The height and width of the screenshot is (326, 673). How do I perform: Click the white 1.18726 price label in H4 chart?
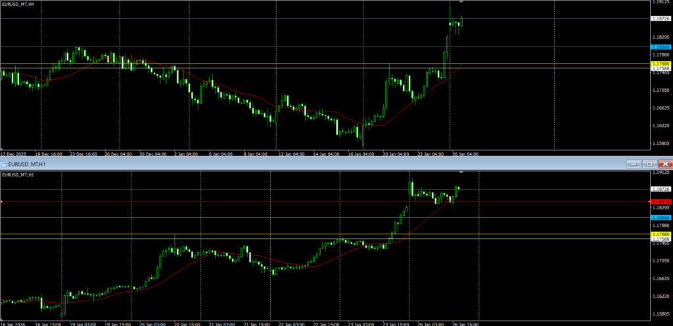click(x=660, y=19)
